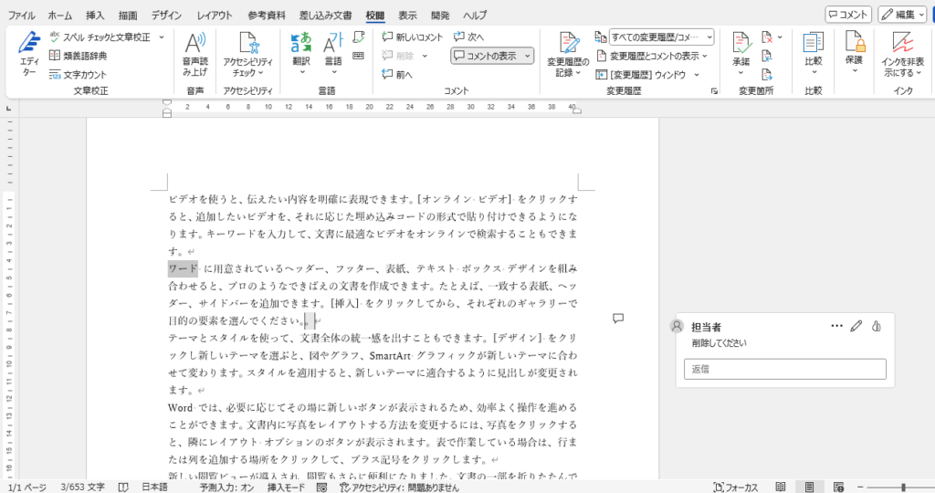Click the 返信 reply field
Screen dimensions: 935x493
click(784, 369)
